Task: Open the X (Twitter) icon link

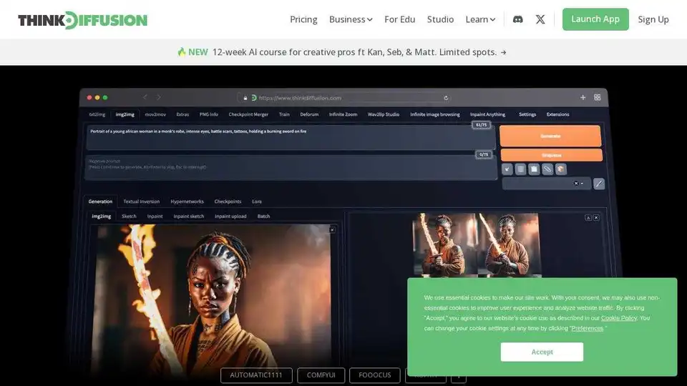Action: 540,19
